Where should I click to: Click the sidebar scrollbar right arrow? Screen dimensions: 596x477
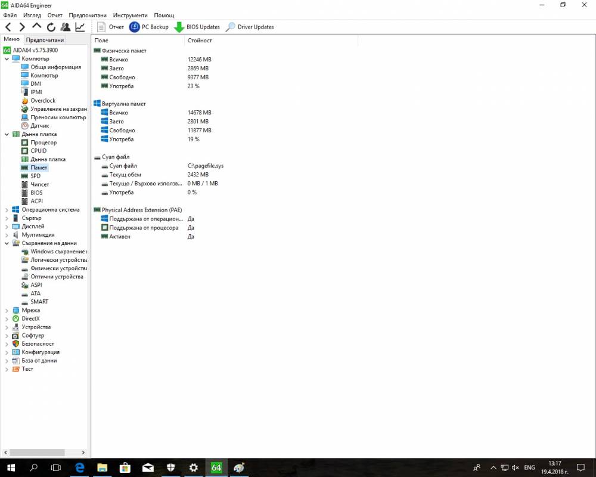click(x=83, y=453)
